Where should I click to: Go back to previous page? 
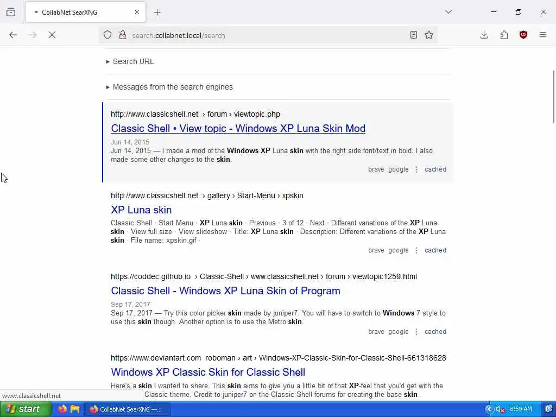(13, 35)
